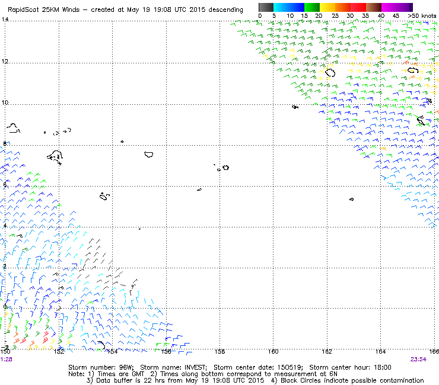Click the longitude axis label '164'
The width and height of the screenshot is (439, 385).
(x=381, y=351)
